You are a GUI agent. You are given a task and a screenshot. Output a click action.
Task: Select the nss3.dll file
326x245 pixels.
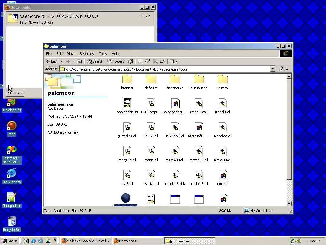click(x=127, y=178)
